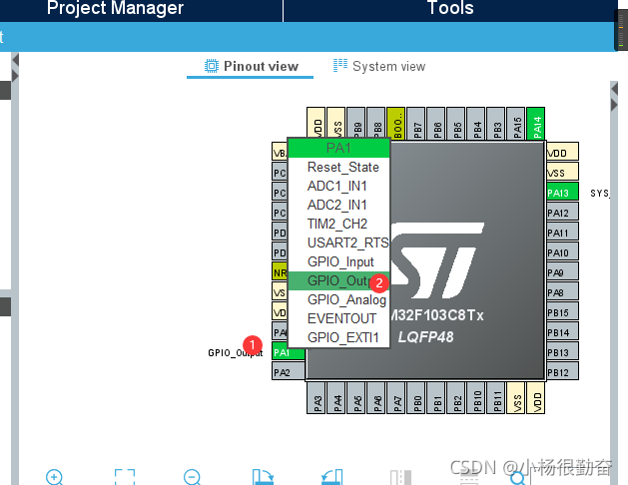Viewport: 628px width, 485px height.
Task: Click the PB6 pin
Action: tap(435, 124)
